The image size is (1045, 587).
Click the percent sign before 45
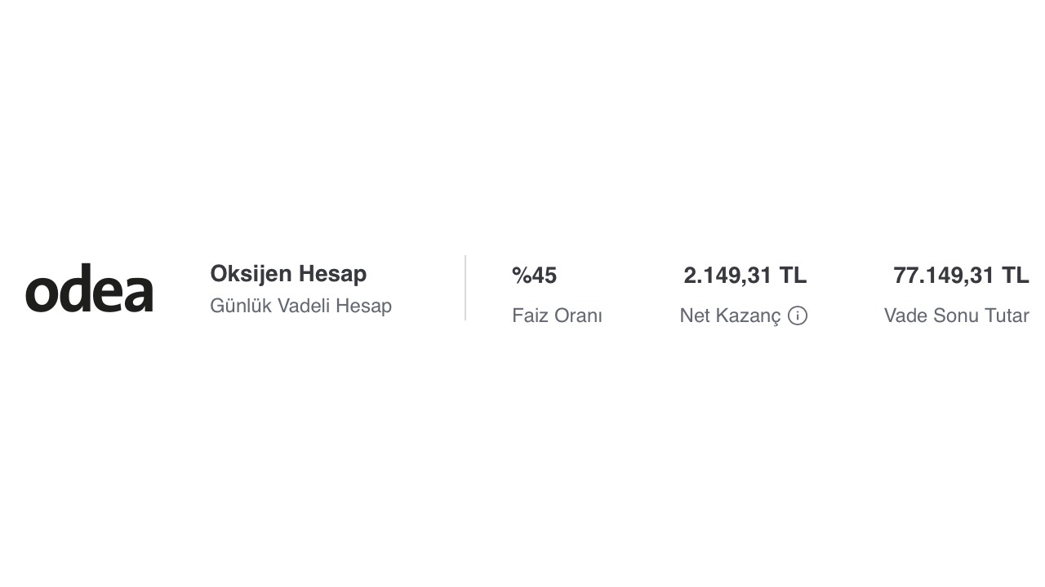[x=521, y=276]
